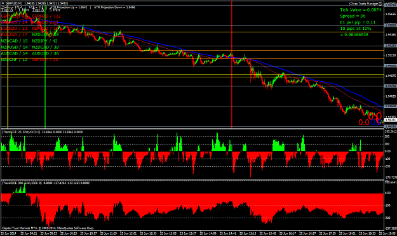397x236 pixels.
Task: Click the '25 Jun 09:21' time axis label
Action: coord(29,233)
